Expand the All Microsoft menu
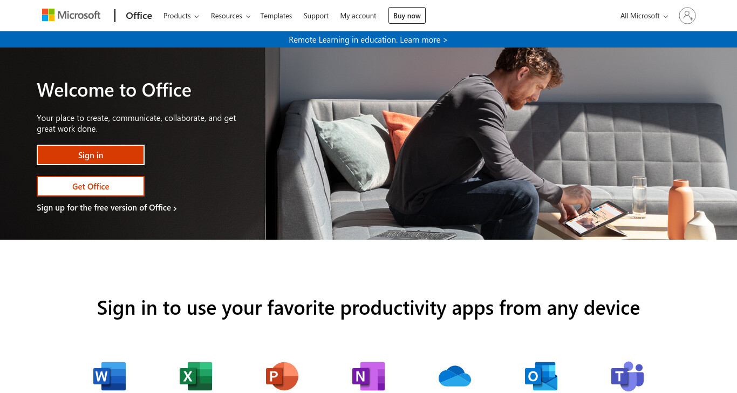This screenshot has width=737, height=393. click(644, 16)
